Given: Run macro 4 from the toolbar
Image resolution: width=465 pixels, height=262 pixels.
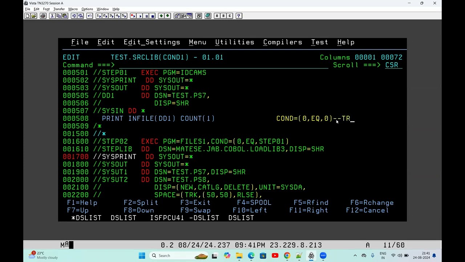Looking at the screenshot, I should pos(118,16).
